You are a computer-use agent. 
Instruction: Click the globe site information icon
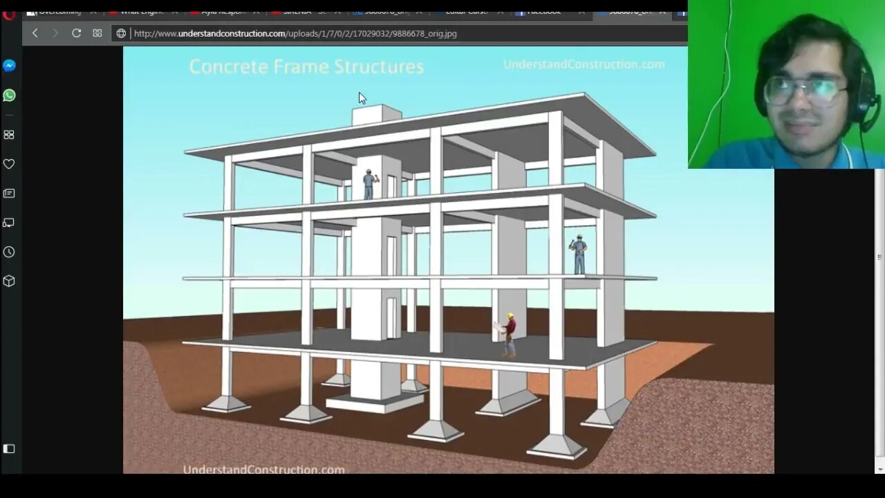point(121,33)
